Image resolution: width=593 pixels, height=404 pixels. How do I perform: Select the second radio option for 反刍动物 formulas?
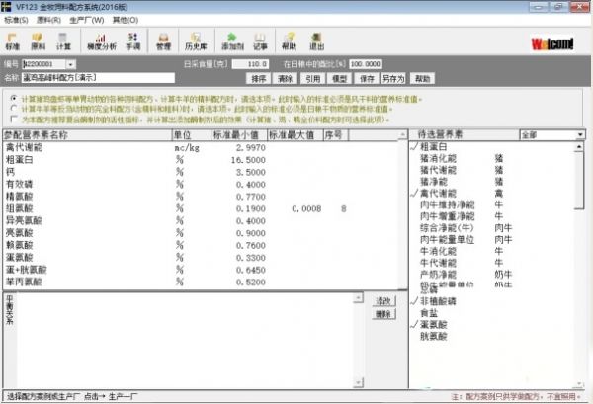point(12,108)
